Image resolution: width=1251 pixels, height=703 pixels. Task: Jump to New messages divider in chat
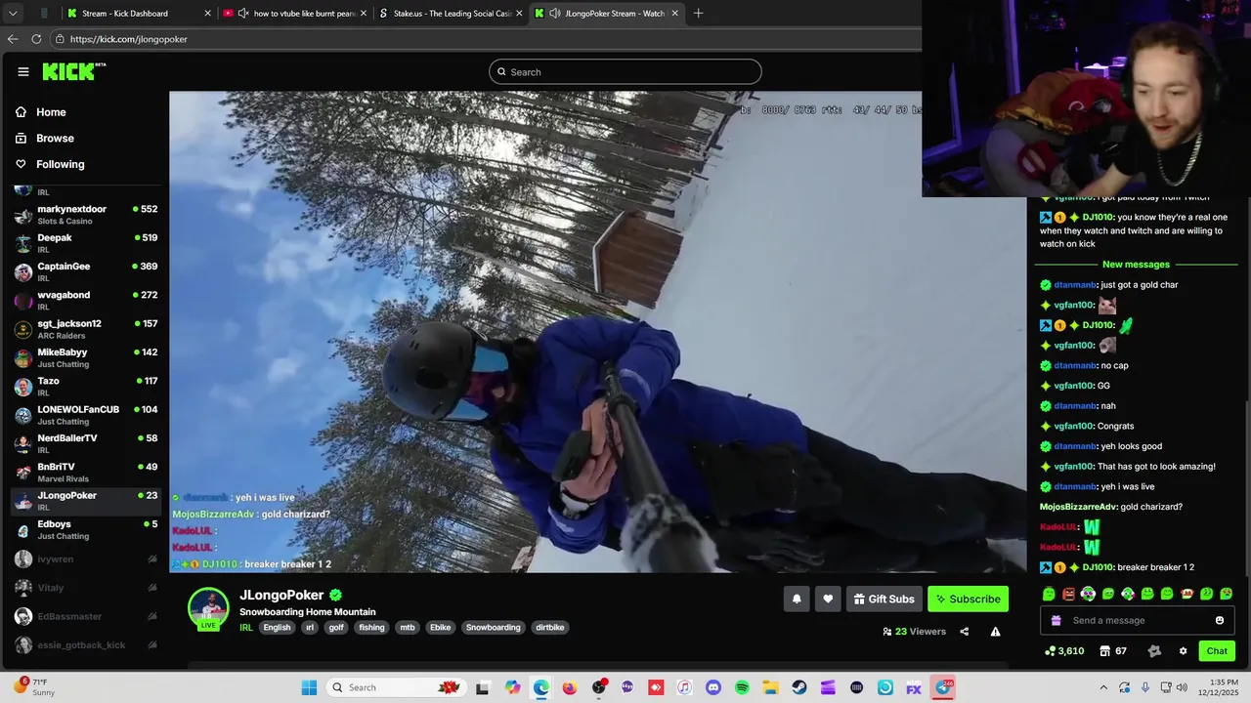1136,265
